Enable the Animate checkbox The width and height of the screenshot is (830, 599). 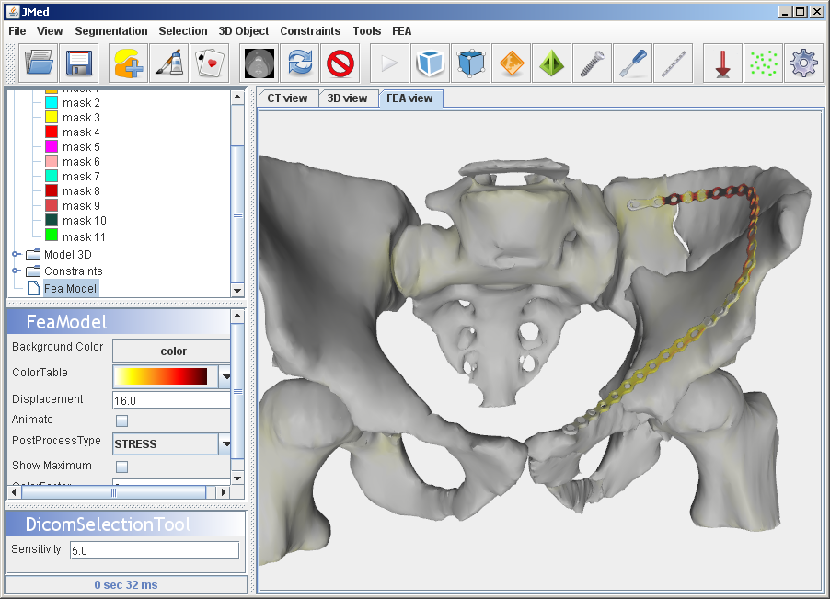pyautogui.click(x=121, y=420)
